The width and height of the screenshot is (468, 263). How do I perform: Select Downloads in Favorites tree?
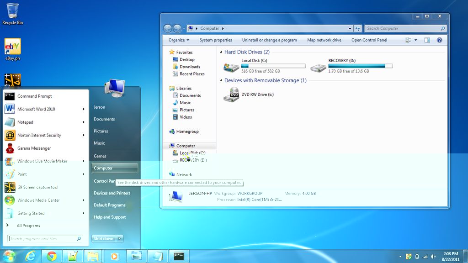click(190, 67)
